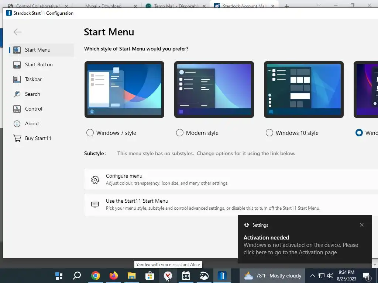The height and width of the screenshot is (283, 378).
Task: Open taskbar Search magnifier
Action: click(77, 276)
